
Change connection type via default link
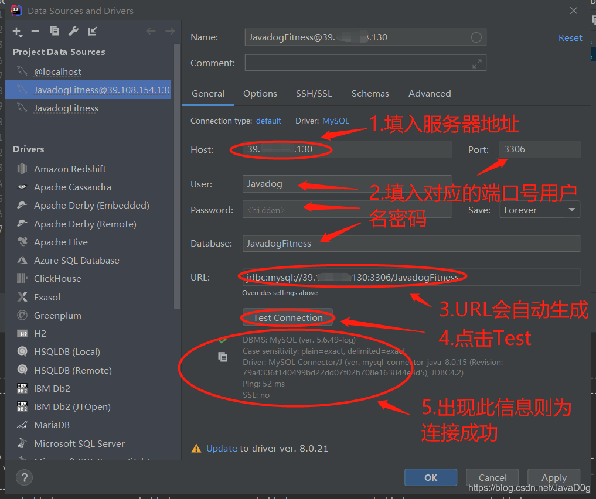point(268,121)
